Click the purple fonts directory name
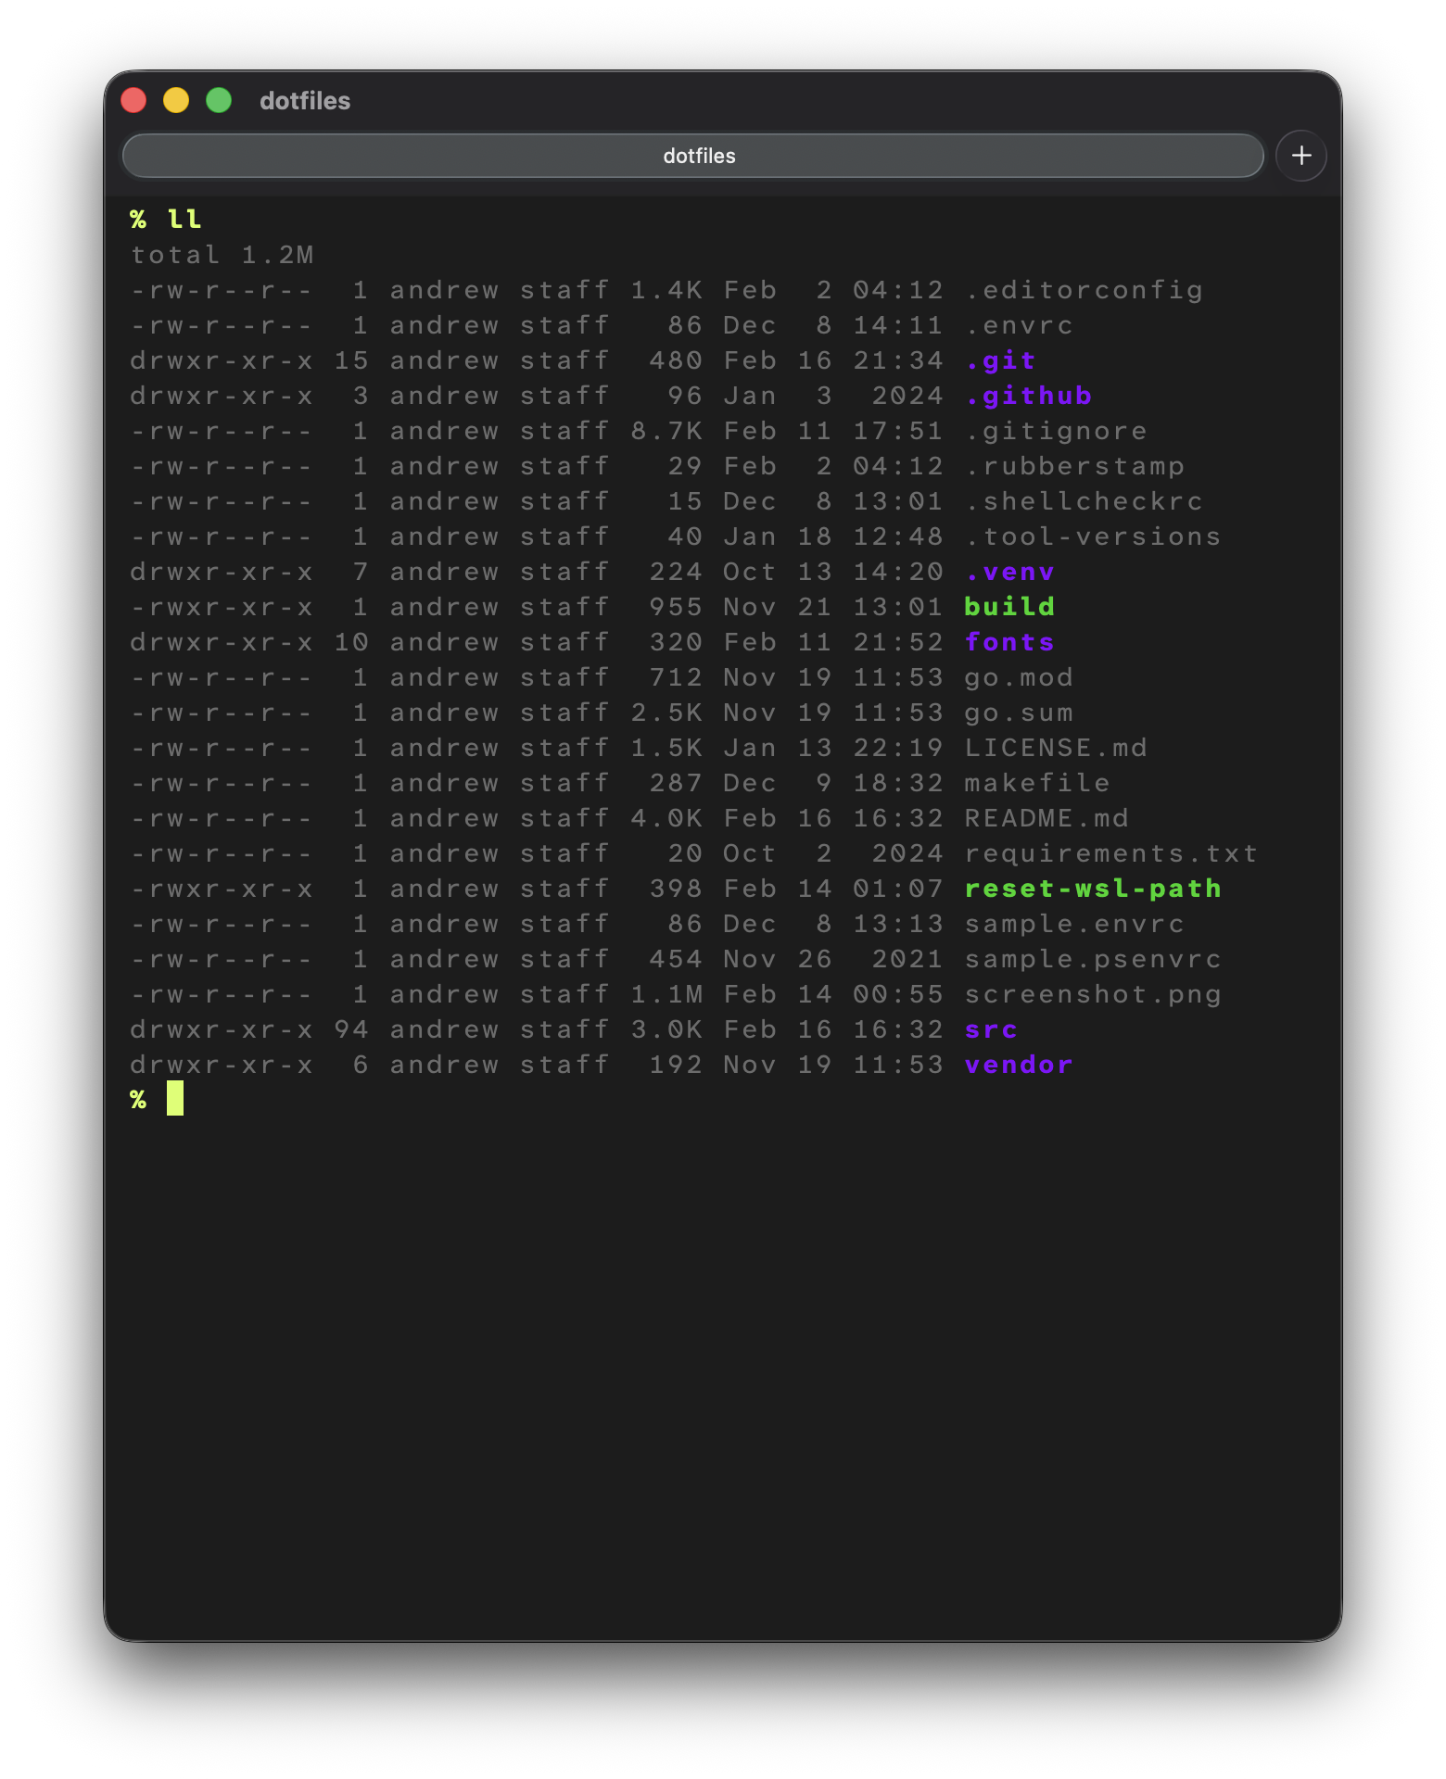The height and width of the screenshot is (1779, 1446). (x=1009, y=642)
